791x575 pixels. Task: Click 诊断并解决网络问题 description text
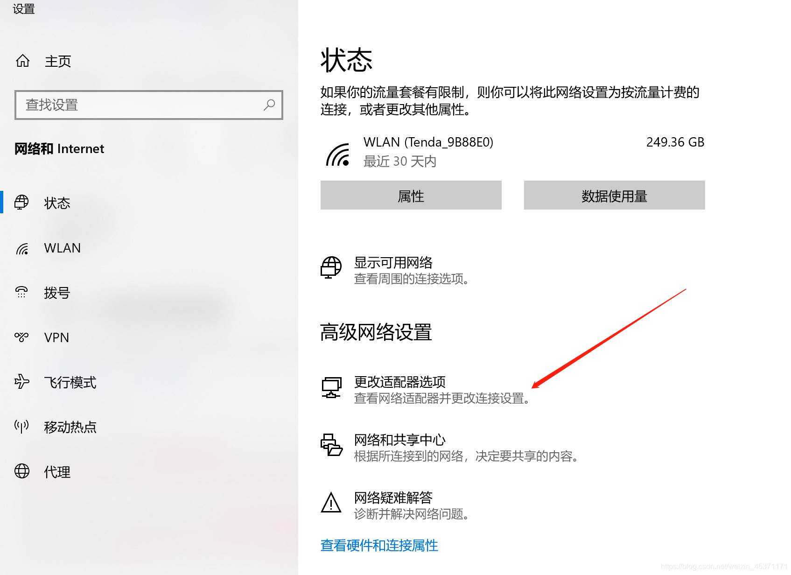pos(412,514)
